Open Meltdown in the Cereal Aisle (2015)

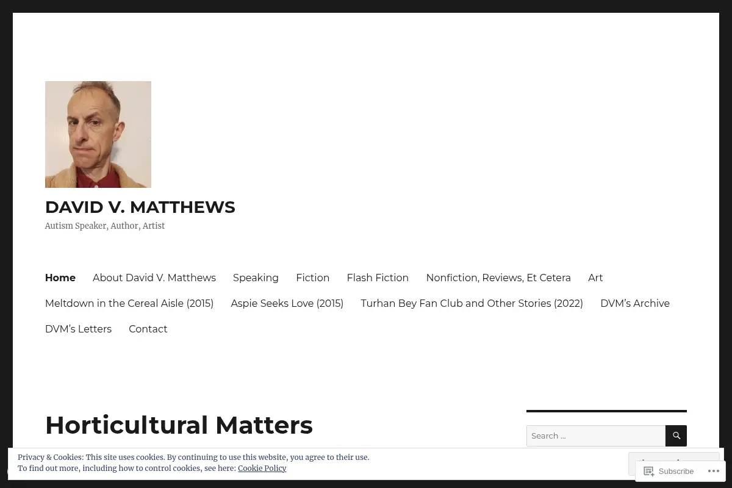point(129,303)
